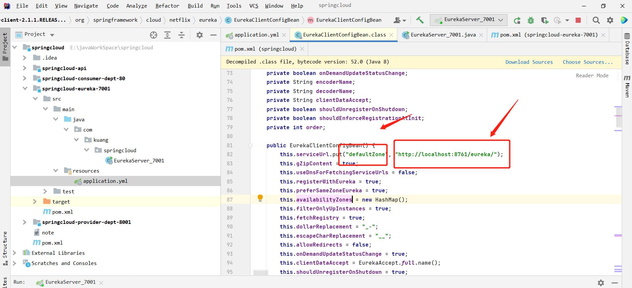This screenshot has height=288, width=632.
Task: Expand External Libraries node
Action: click(x=14, y=253)
